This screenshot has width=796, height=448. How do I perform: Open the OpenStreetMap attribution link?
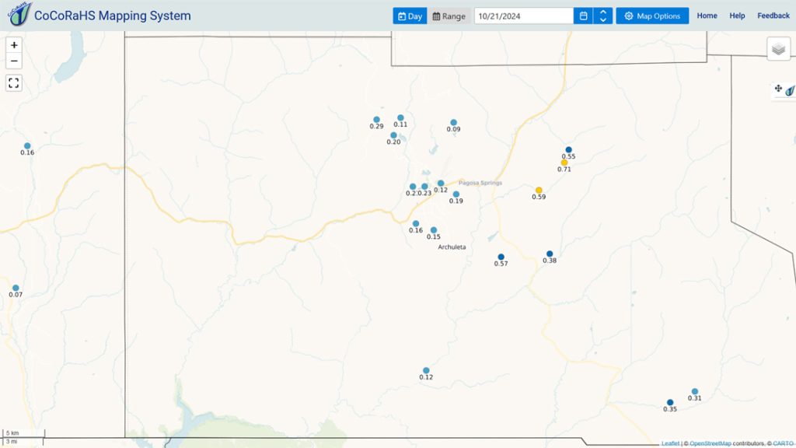(710, 443)
